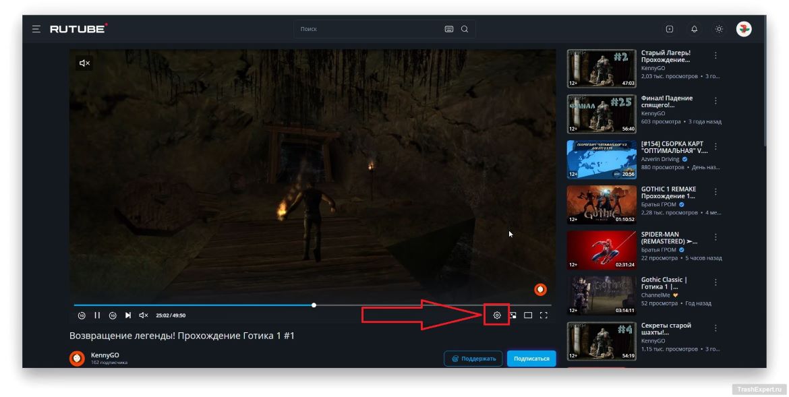Click the upload video icon in header
The width and height of the screenshot is (789, 397).
pos(669,29)
